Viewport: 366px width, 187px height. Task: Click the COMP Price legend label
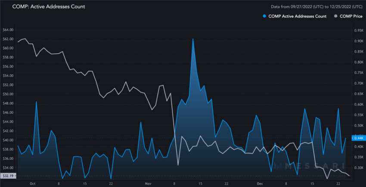(x=351, y=16)
